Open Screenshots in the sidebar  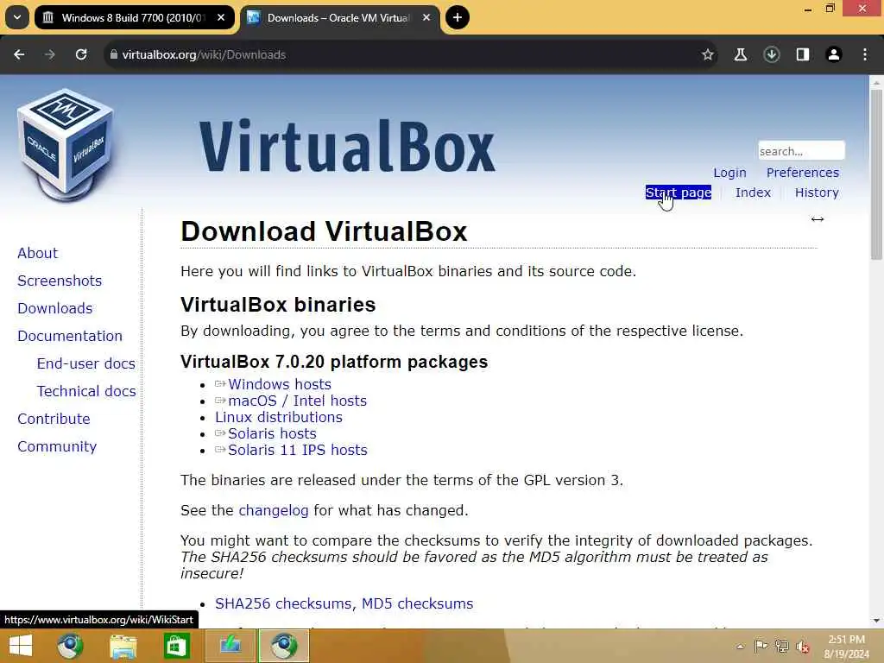pos(60,281)
